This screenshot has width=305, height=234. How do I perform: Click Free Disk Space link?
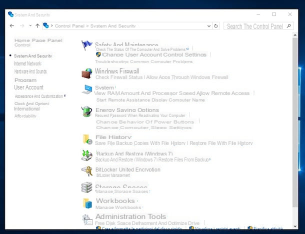(113, 223)
